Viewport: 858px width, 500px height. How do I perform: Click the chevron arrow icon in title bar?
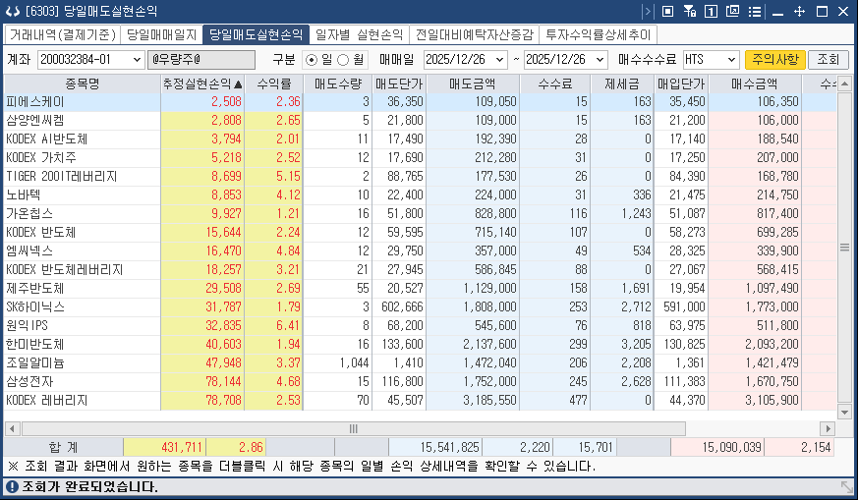(x=648, y=11)
